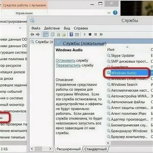Open the Справка menu

point(81,28)
